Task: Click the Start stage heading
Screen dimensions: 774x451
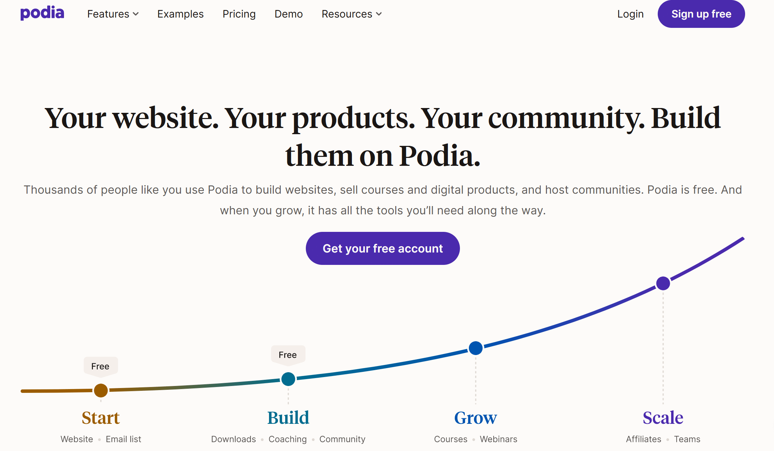Action: (100, 418)
